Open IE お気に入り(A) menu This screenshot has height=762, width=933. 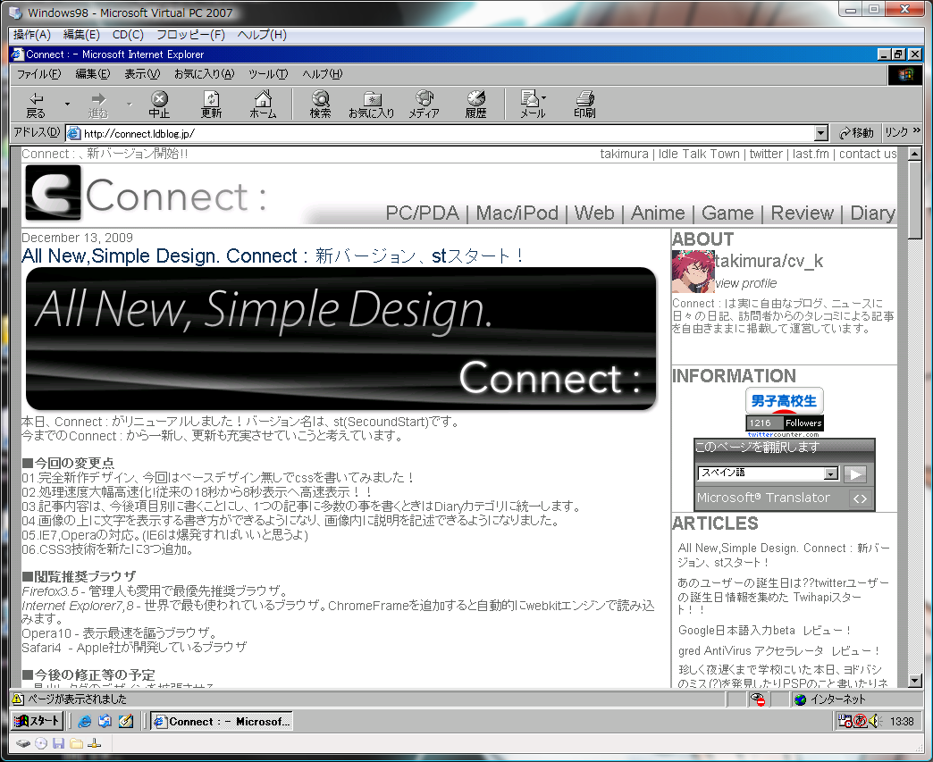pyautogui.click(x=204, y=74)
